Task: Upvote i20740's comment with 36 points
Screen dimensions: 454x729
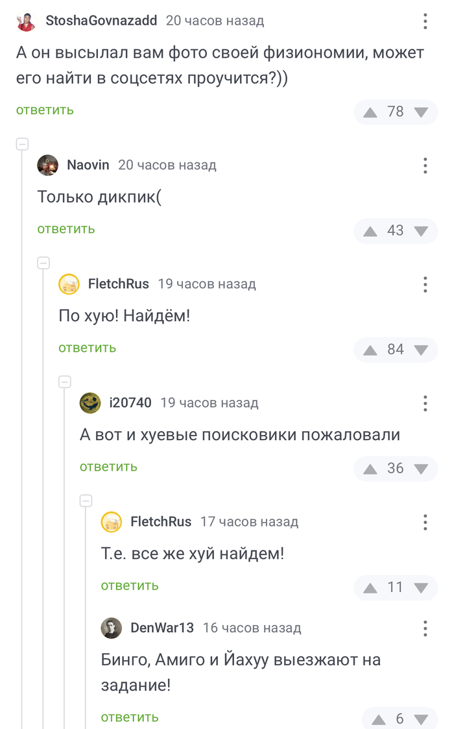Action: [370, 468]
